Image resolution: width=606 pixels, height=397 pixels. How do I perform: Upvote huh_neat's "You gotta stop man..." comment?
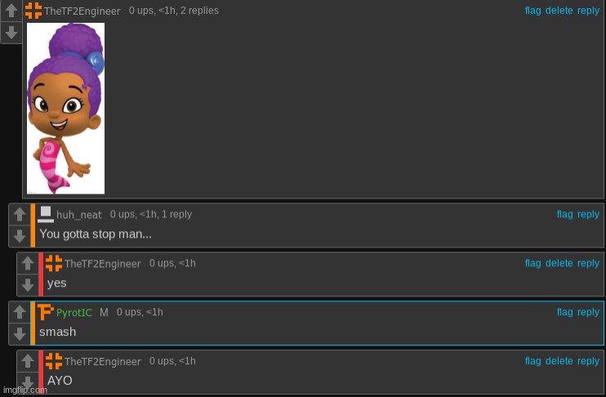[x=20, y=214]
